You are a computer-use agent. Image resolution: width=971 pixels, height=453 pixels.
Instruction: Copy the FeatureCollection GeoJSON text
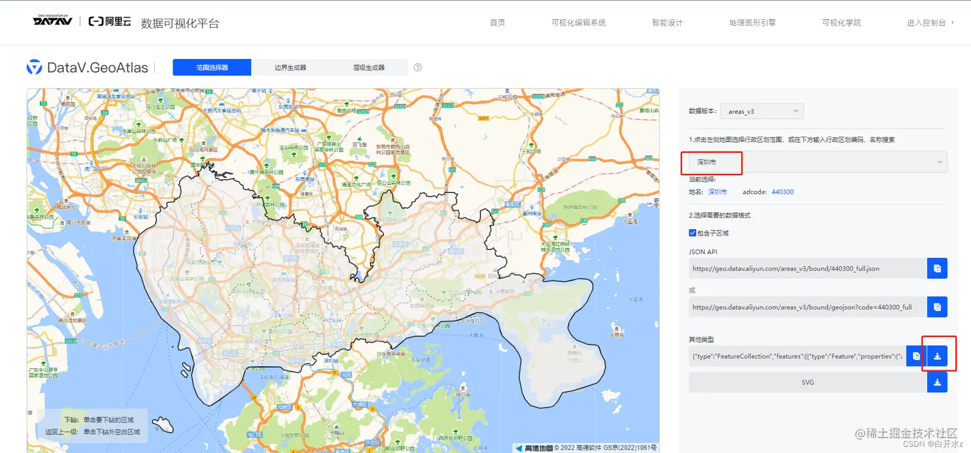916,356
